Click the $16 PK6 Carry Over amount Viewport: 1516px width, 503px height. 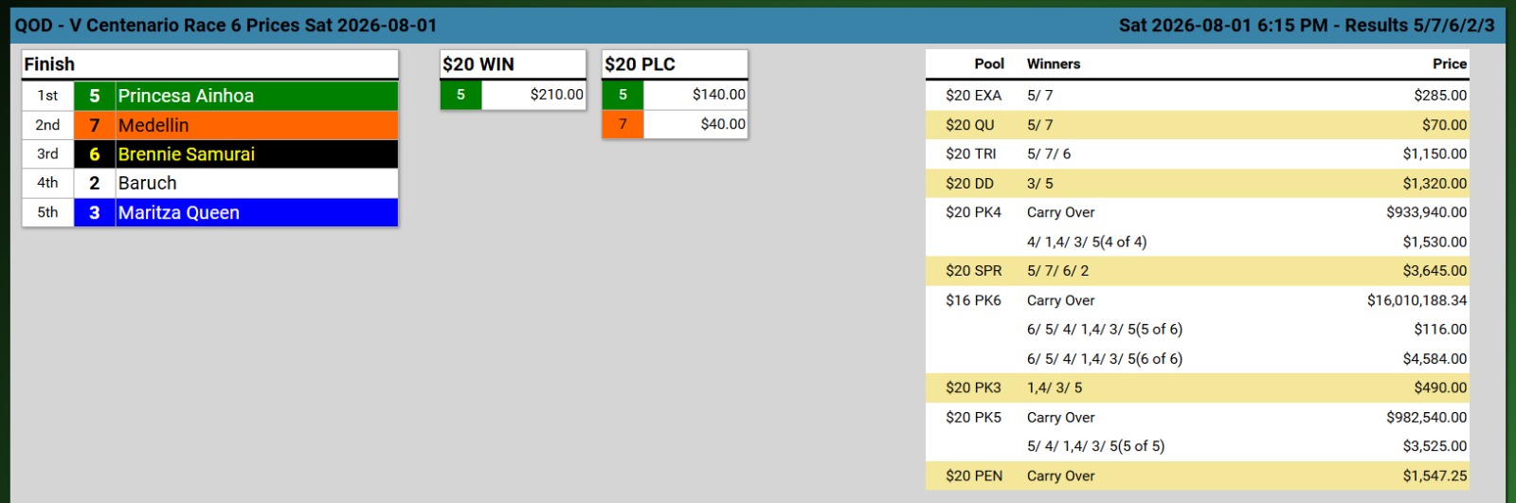pyautogui.click(x=1417, y=300)
